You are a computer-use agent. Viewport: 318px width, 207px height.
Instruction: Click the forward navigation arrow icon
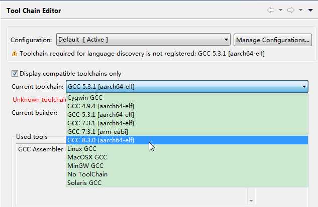point(290,10)
